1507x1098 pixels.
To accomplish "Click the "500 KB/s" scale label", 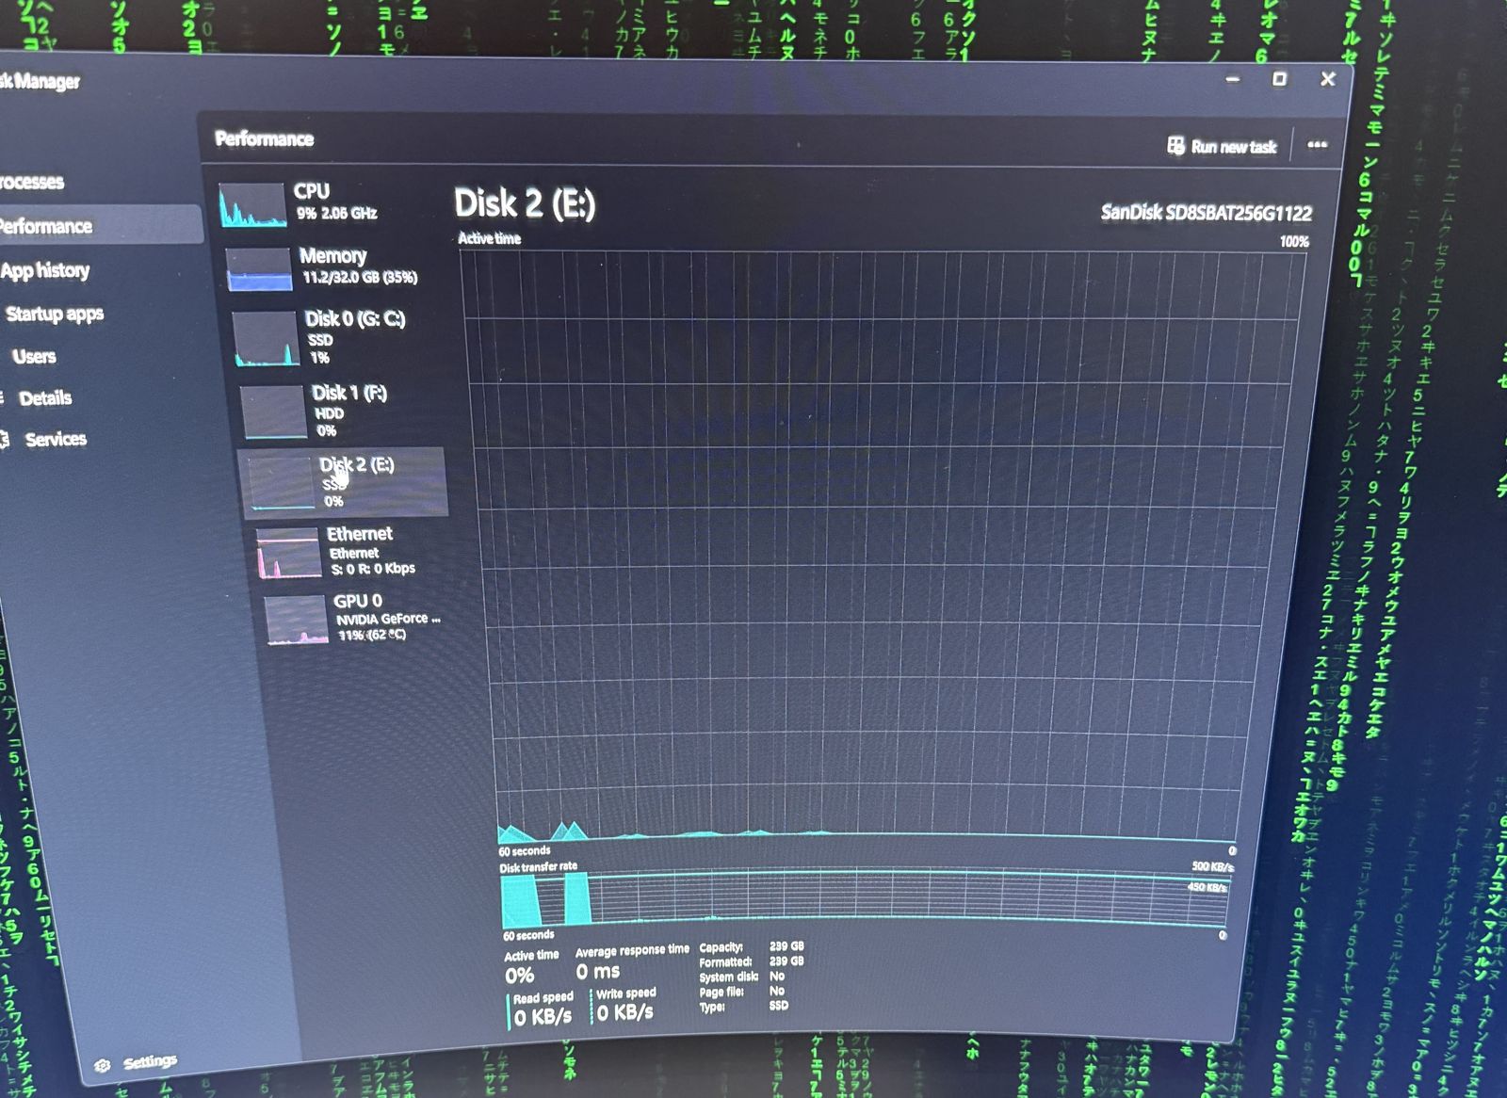I will [1212, 866].
